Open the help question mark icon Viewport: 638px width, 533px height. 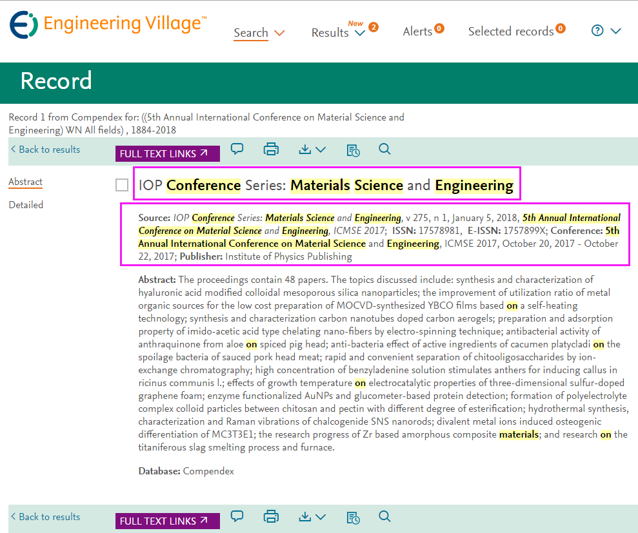597,30
